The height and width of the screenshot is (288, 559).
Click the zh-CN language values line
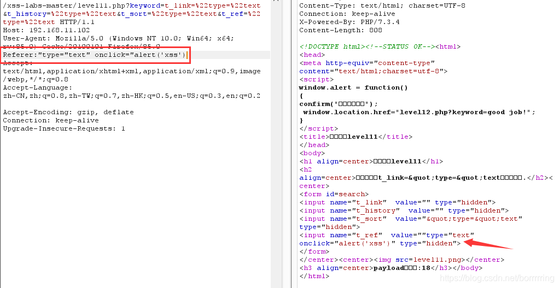(x=132, y=96)
